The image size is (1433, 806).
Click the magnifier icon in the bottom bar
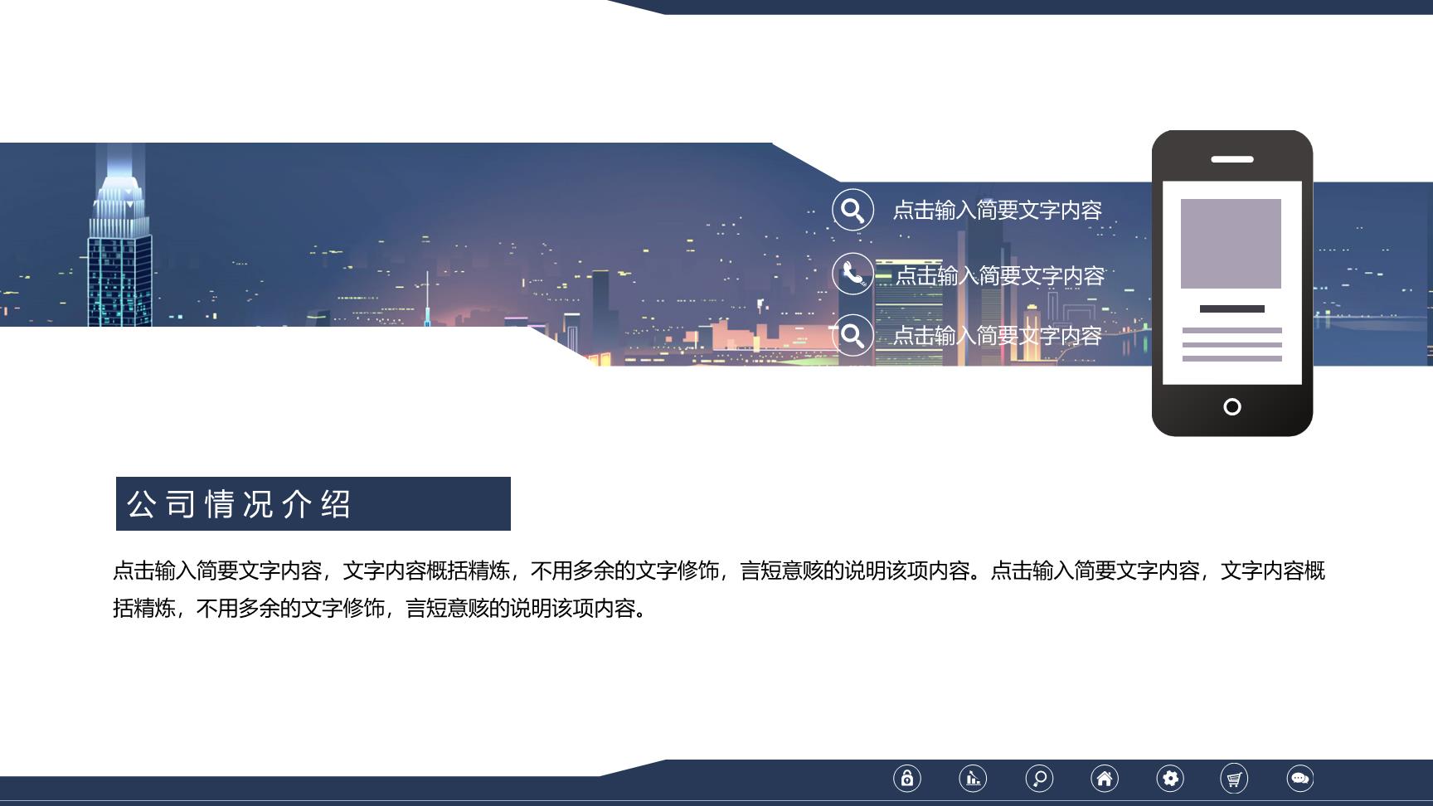(x=1039, y=779)
